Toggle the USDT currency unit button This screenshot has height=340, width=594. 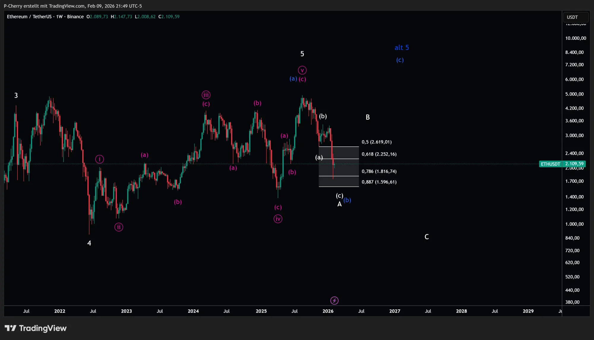(575, 17)
